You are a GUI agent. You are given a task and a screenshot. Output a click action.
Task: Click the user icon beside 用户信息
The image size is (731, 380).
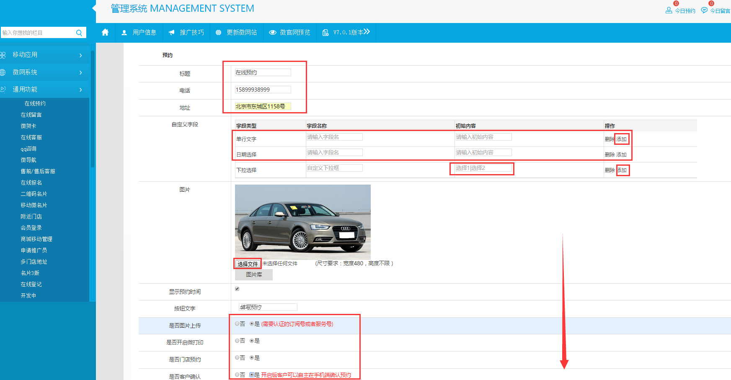coord(124,33)
